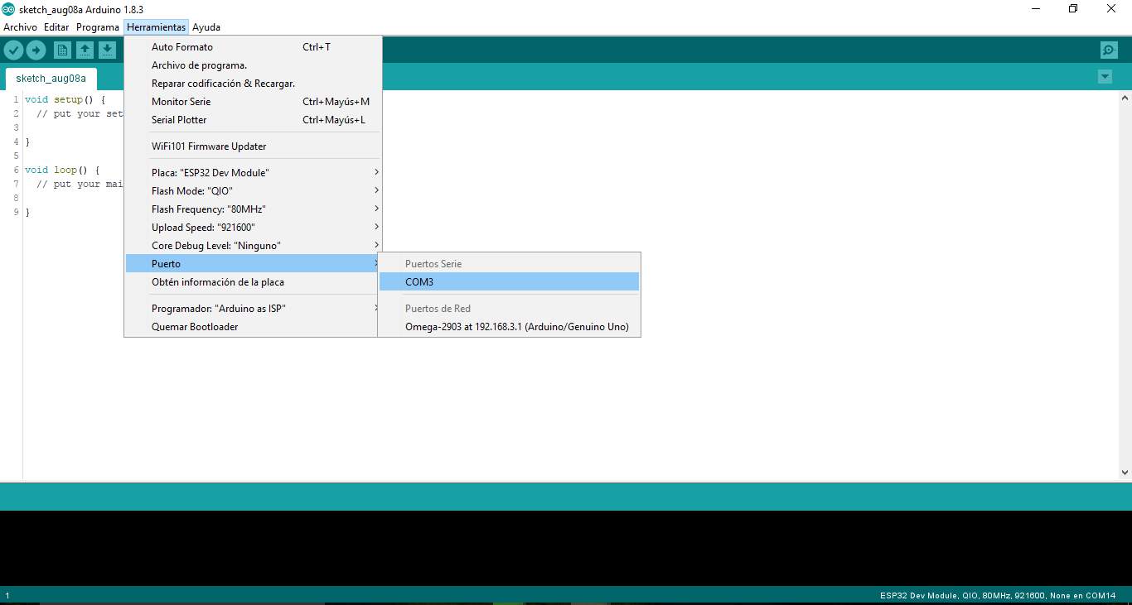Expand Upload Speed: "921600" submenu
The width and height of the screenshot is (1132, 605).
point(253,228)
